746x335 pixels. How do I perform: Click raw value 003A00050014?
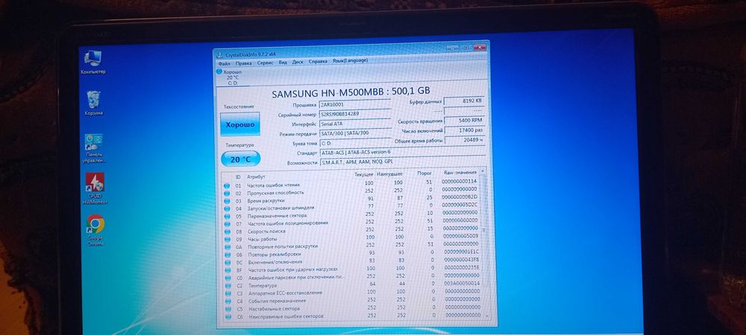pyautogui.click(x=460, y=284)
